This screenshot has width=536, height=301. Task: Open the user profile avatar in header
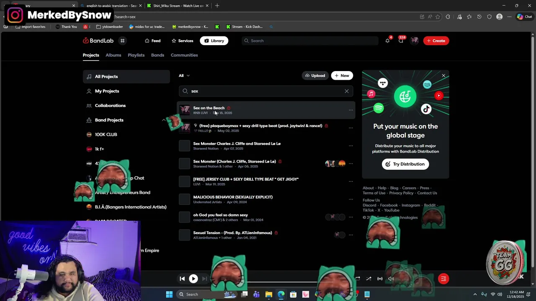(414, 41)
